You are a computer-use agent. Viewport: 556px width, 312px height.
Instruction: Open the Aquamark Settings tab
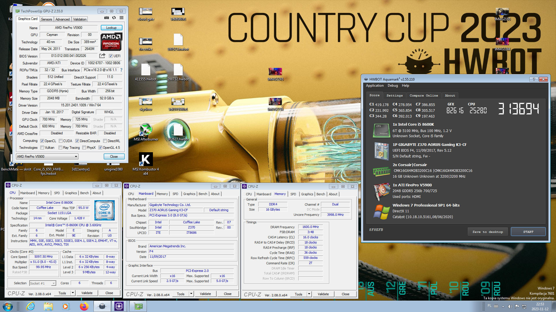point(394,95)
